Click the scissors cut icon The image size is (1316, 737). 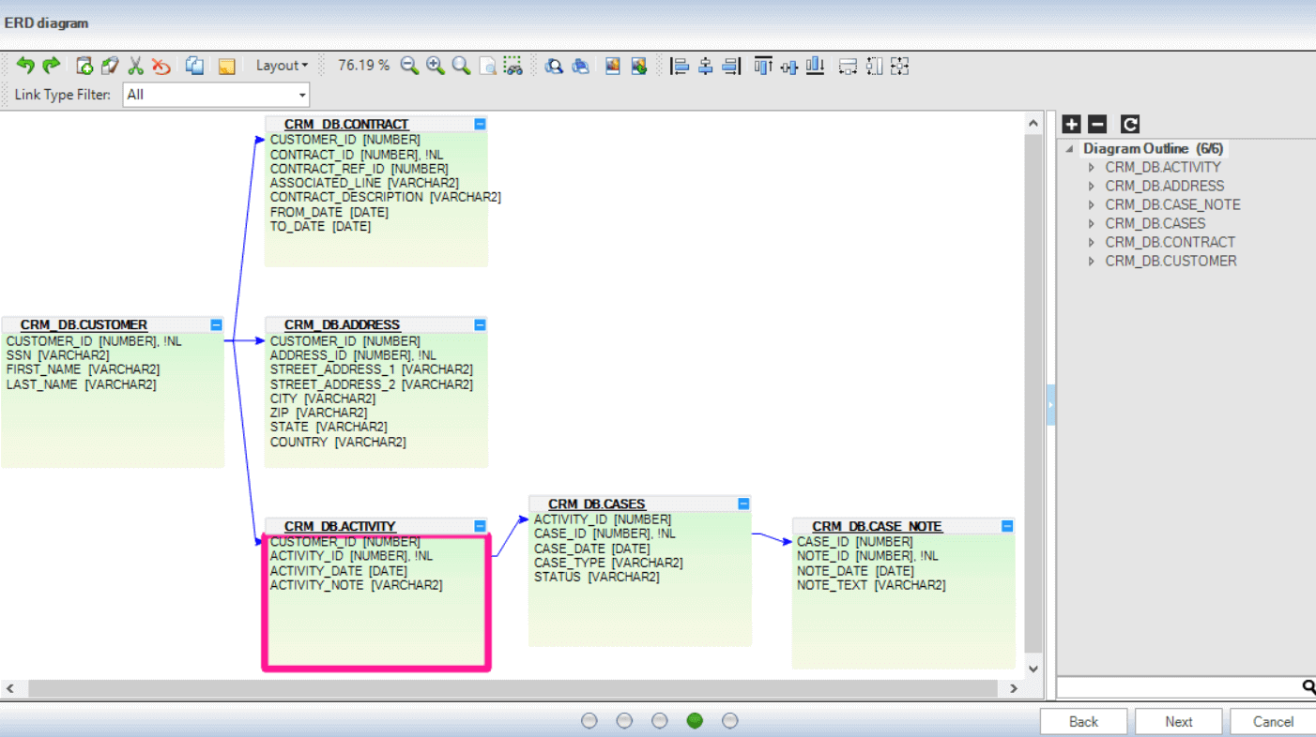[x=136, y=66]
